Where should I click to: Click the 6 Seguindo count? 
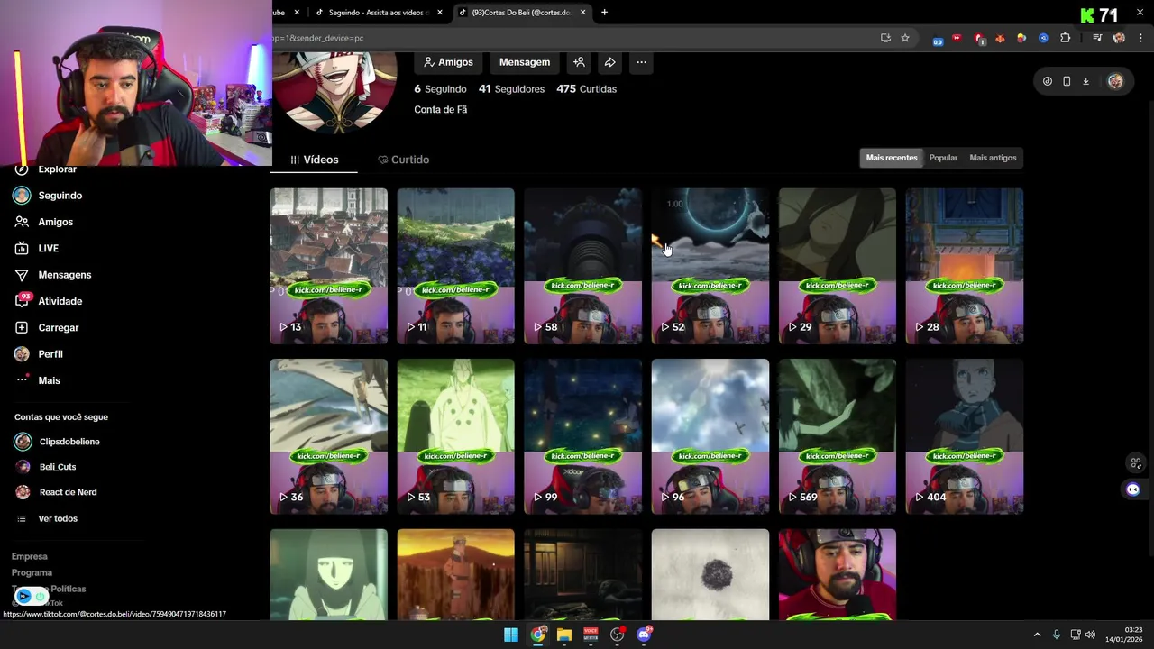pyautogui.click(x=440, y=89)
